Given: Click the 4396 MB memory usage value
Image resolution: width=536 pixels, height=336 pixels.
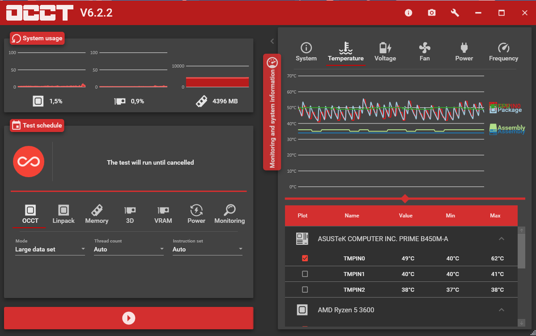Looking at the screenshot, I should point(225,101).
